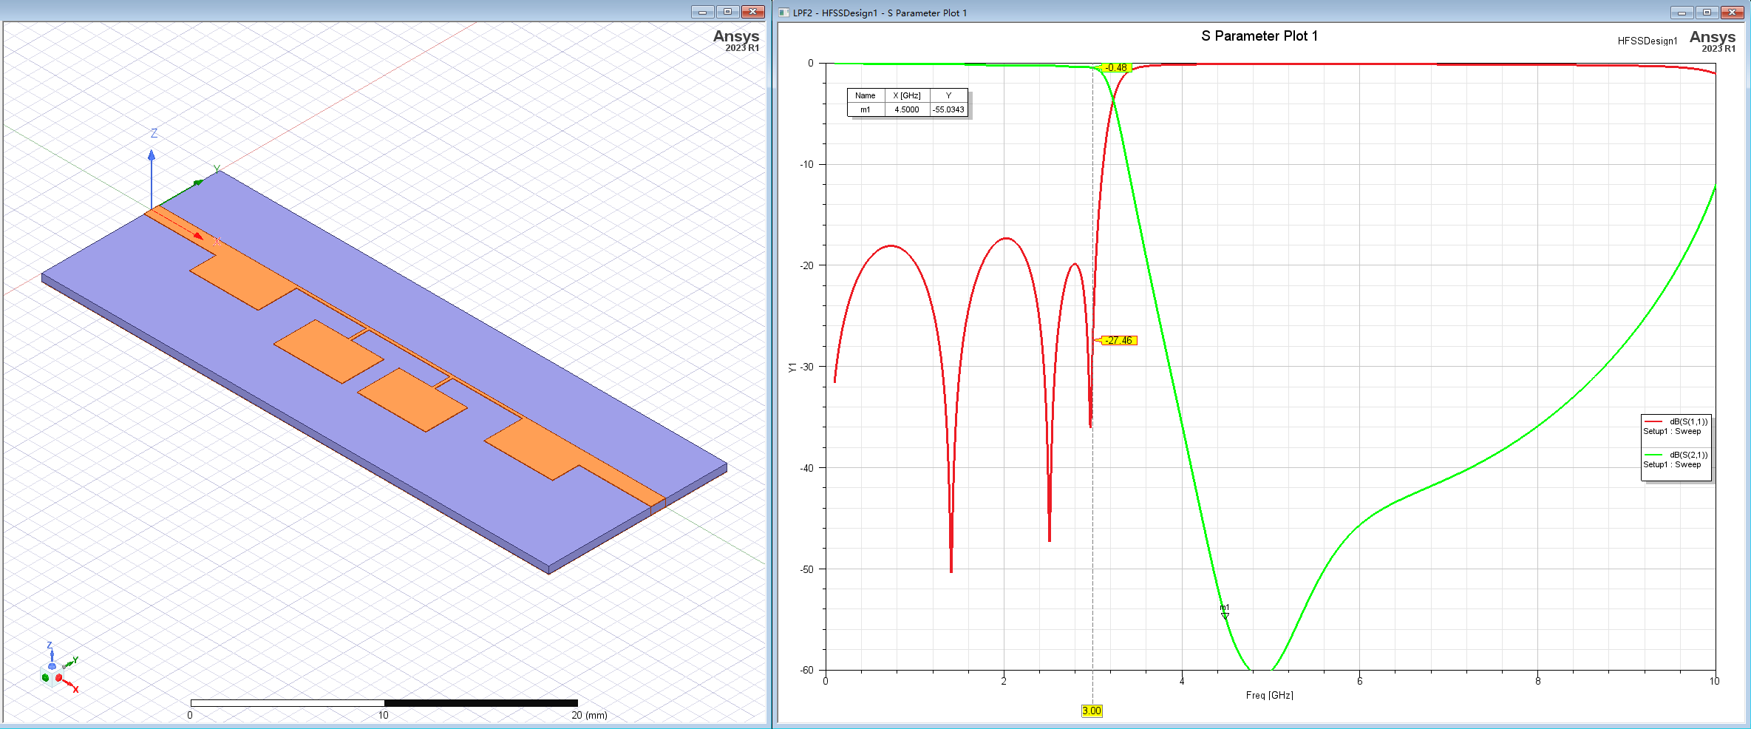This screenshot has width=1751, height=729.
Task: Click the yellow "3.00" label below the frequency axis
Action: pyautogui.click(x=1092, y=711)
